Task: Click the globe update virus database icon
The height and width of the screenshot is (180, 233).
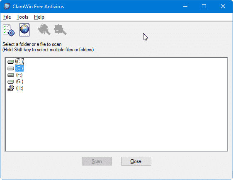Action: [x=24, y=30]
